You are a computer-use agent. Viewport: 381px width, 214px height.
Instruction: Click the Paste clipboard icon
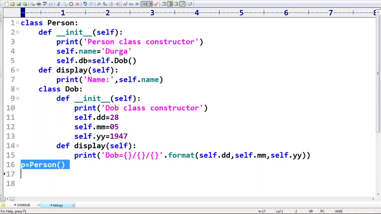coord(71,4)
